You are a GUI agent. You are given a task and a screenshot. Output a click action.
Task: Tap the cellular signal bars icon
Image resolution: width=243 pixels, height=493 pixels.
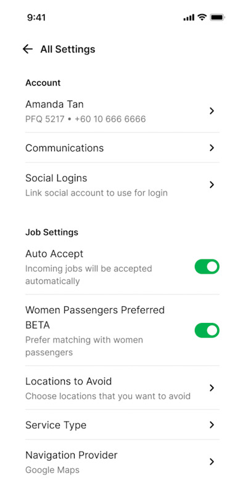coord(189,18)
